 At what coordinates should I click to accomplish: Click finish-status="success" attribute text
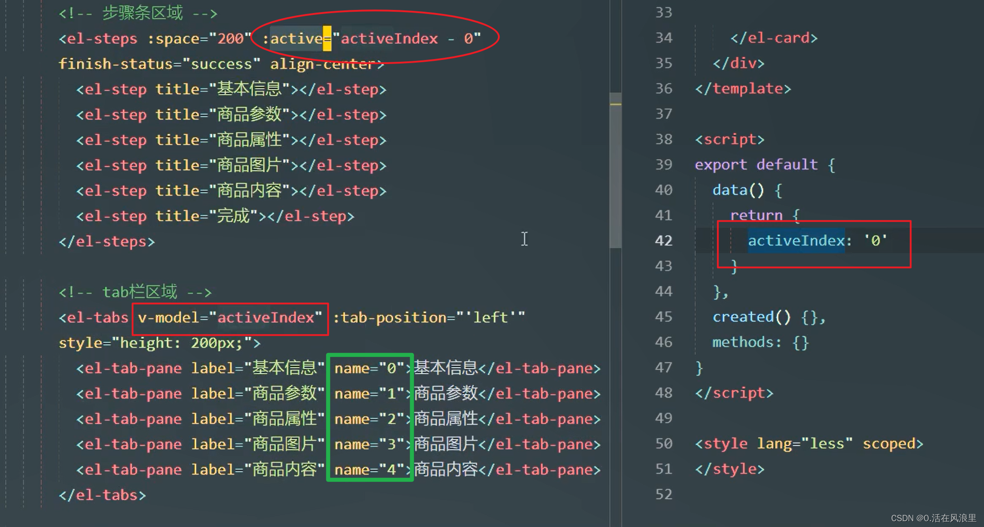click(x=159, y=64)
